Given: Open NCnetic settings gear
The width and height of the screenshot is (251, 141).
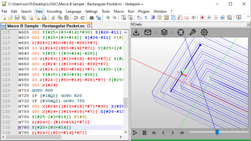Looking at the screenshot, I should coord(204,32).
